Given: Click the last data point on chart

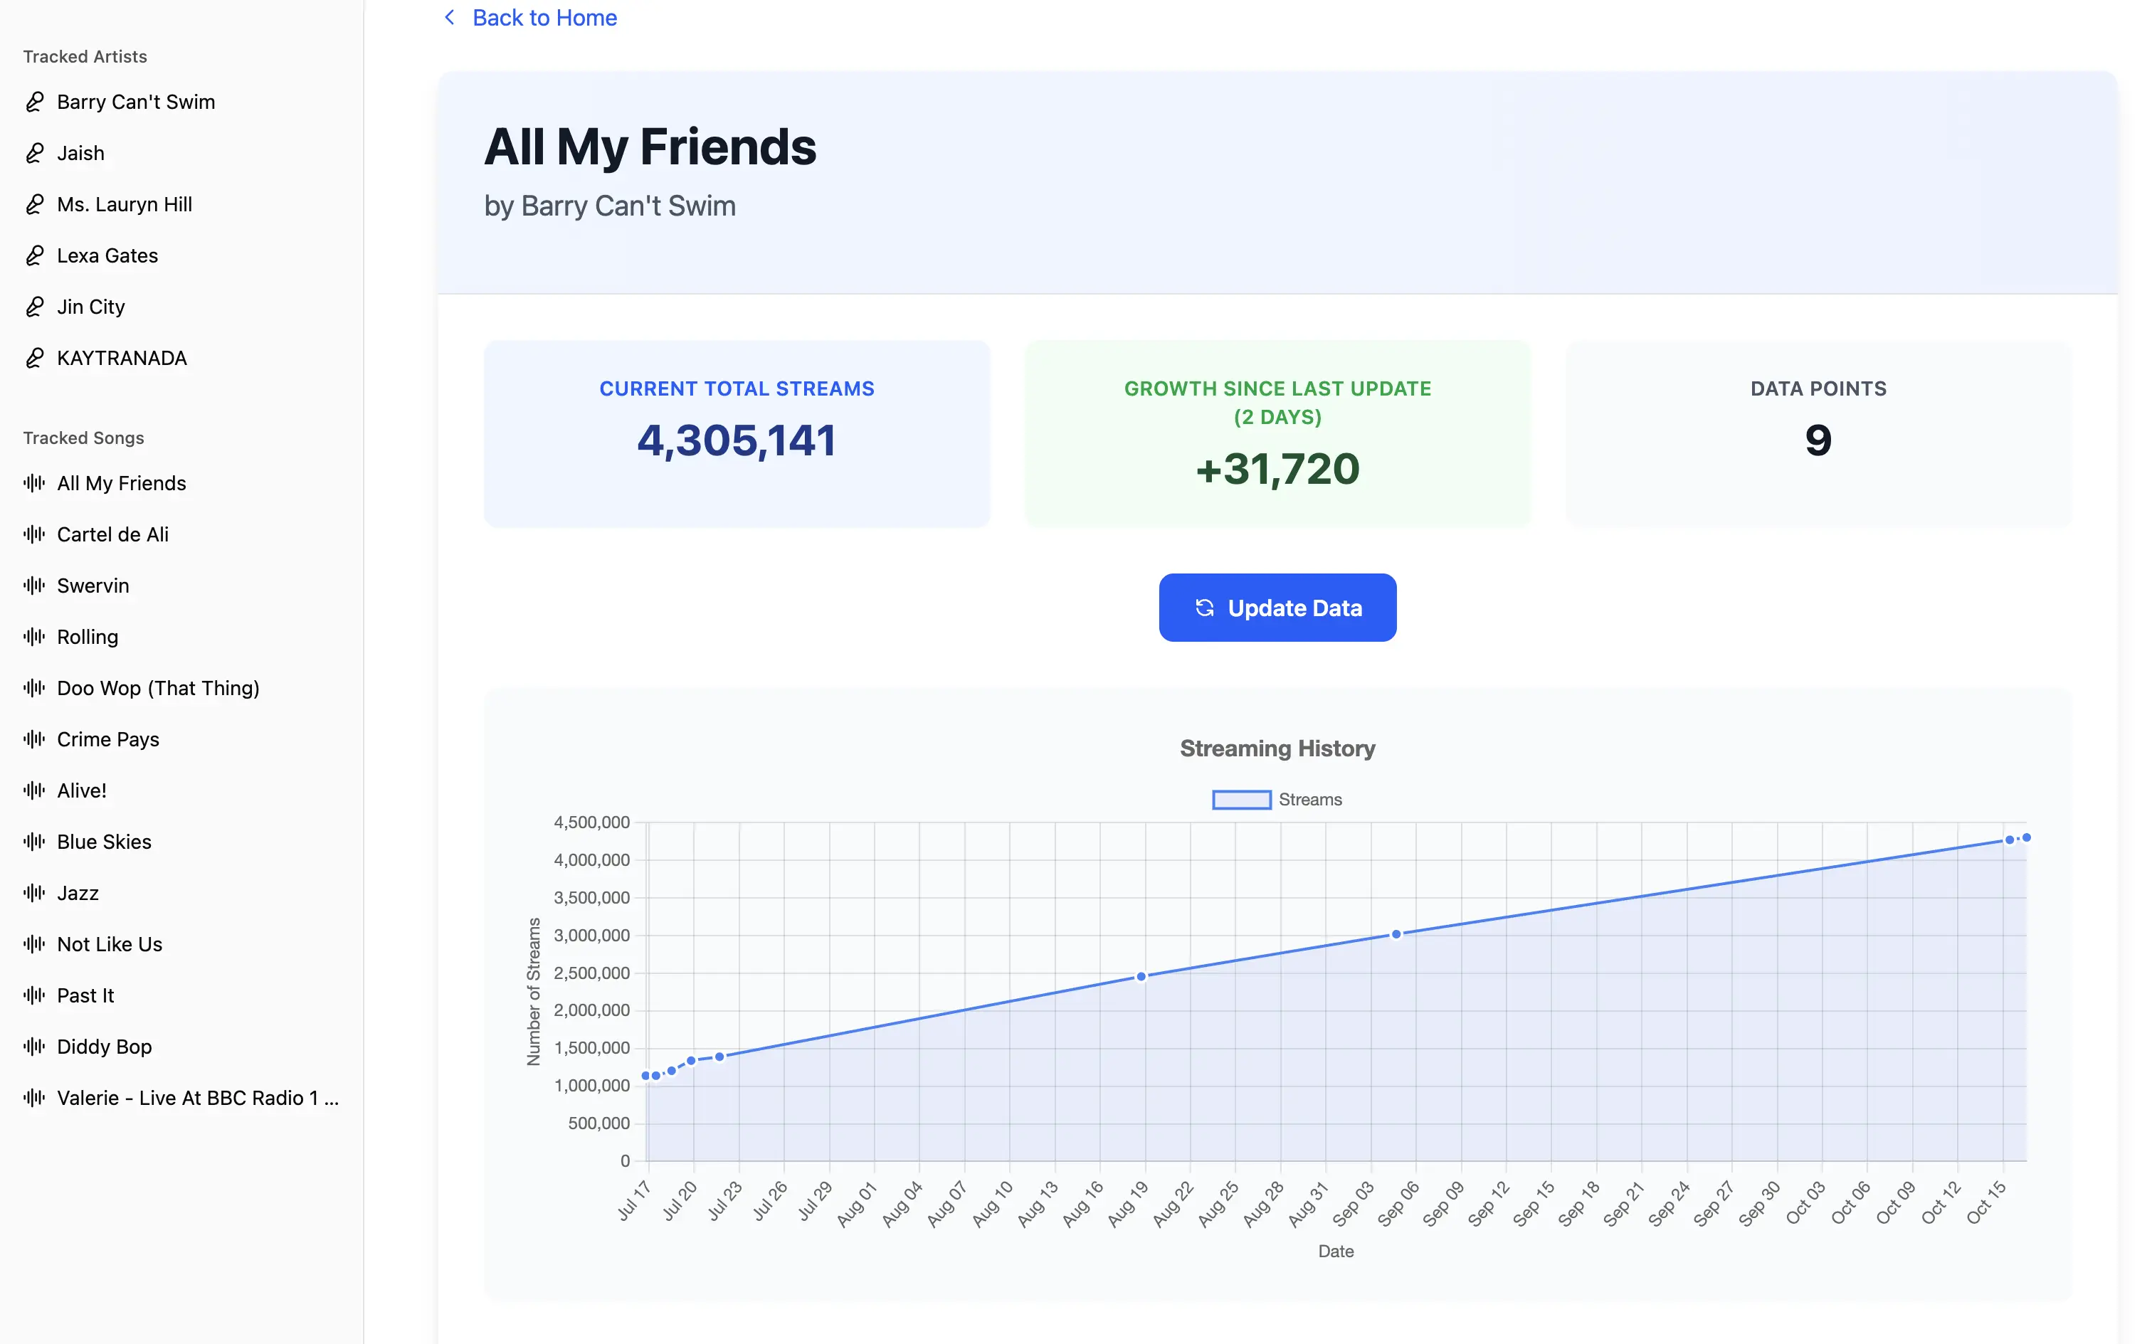Looking at the screenshot, I should pyautogui.click(x=2027, y=837).
